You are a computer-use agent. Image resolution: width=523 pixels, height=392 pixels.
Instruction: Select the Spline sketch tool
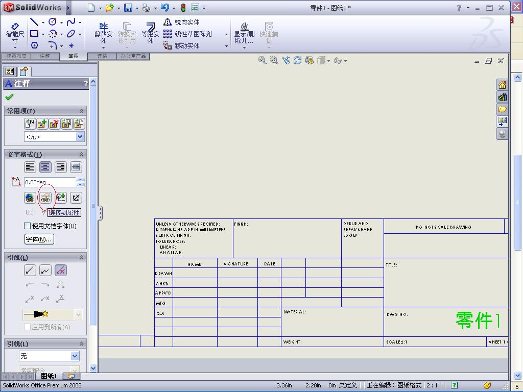71,22
